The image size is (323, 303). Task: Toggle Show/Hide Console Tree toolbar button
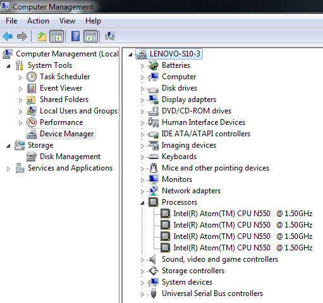tap(56, 36)
